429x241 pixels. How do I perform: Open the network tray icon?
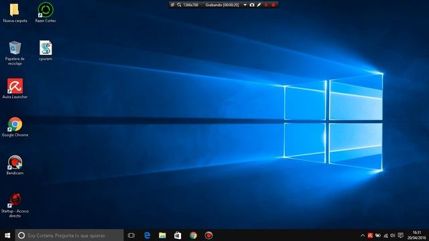[x=385, y=235]
